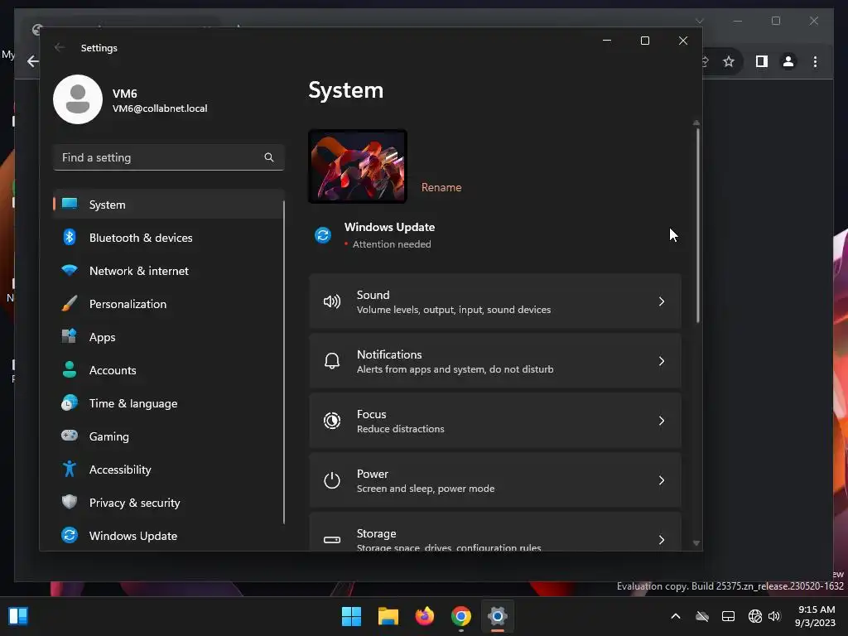848x636 pixels.
Task: Expand the Focus row chevron
Action: 662,420
